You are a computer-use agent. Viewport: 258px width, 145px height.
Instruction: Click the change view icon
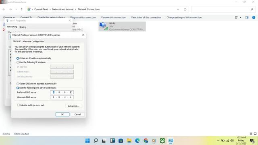(237, 17)
